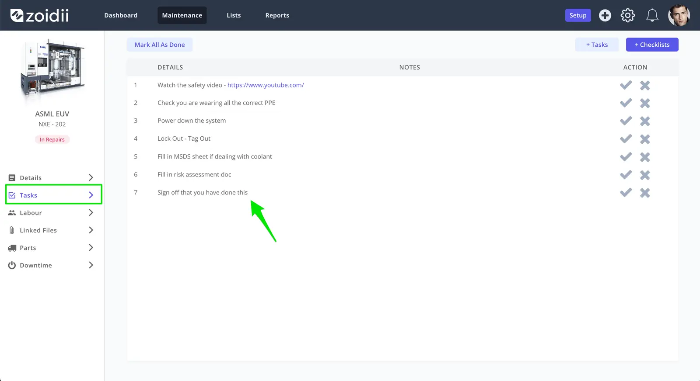Open the Lists menu
This screenshot has height=381, width=700.
tap(234, 15)
